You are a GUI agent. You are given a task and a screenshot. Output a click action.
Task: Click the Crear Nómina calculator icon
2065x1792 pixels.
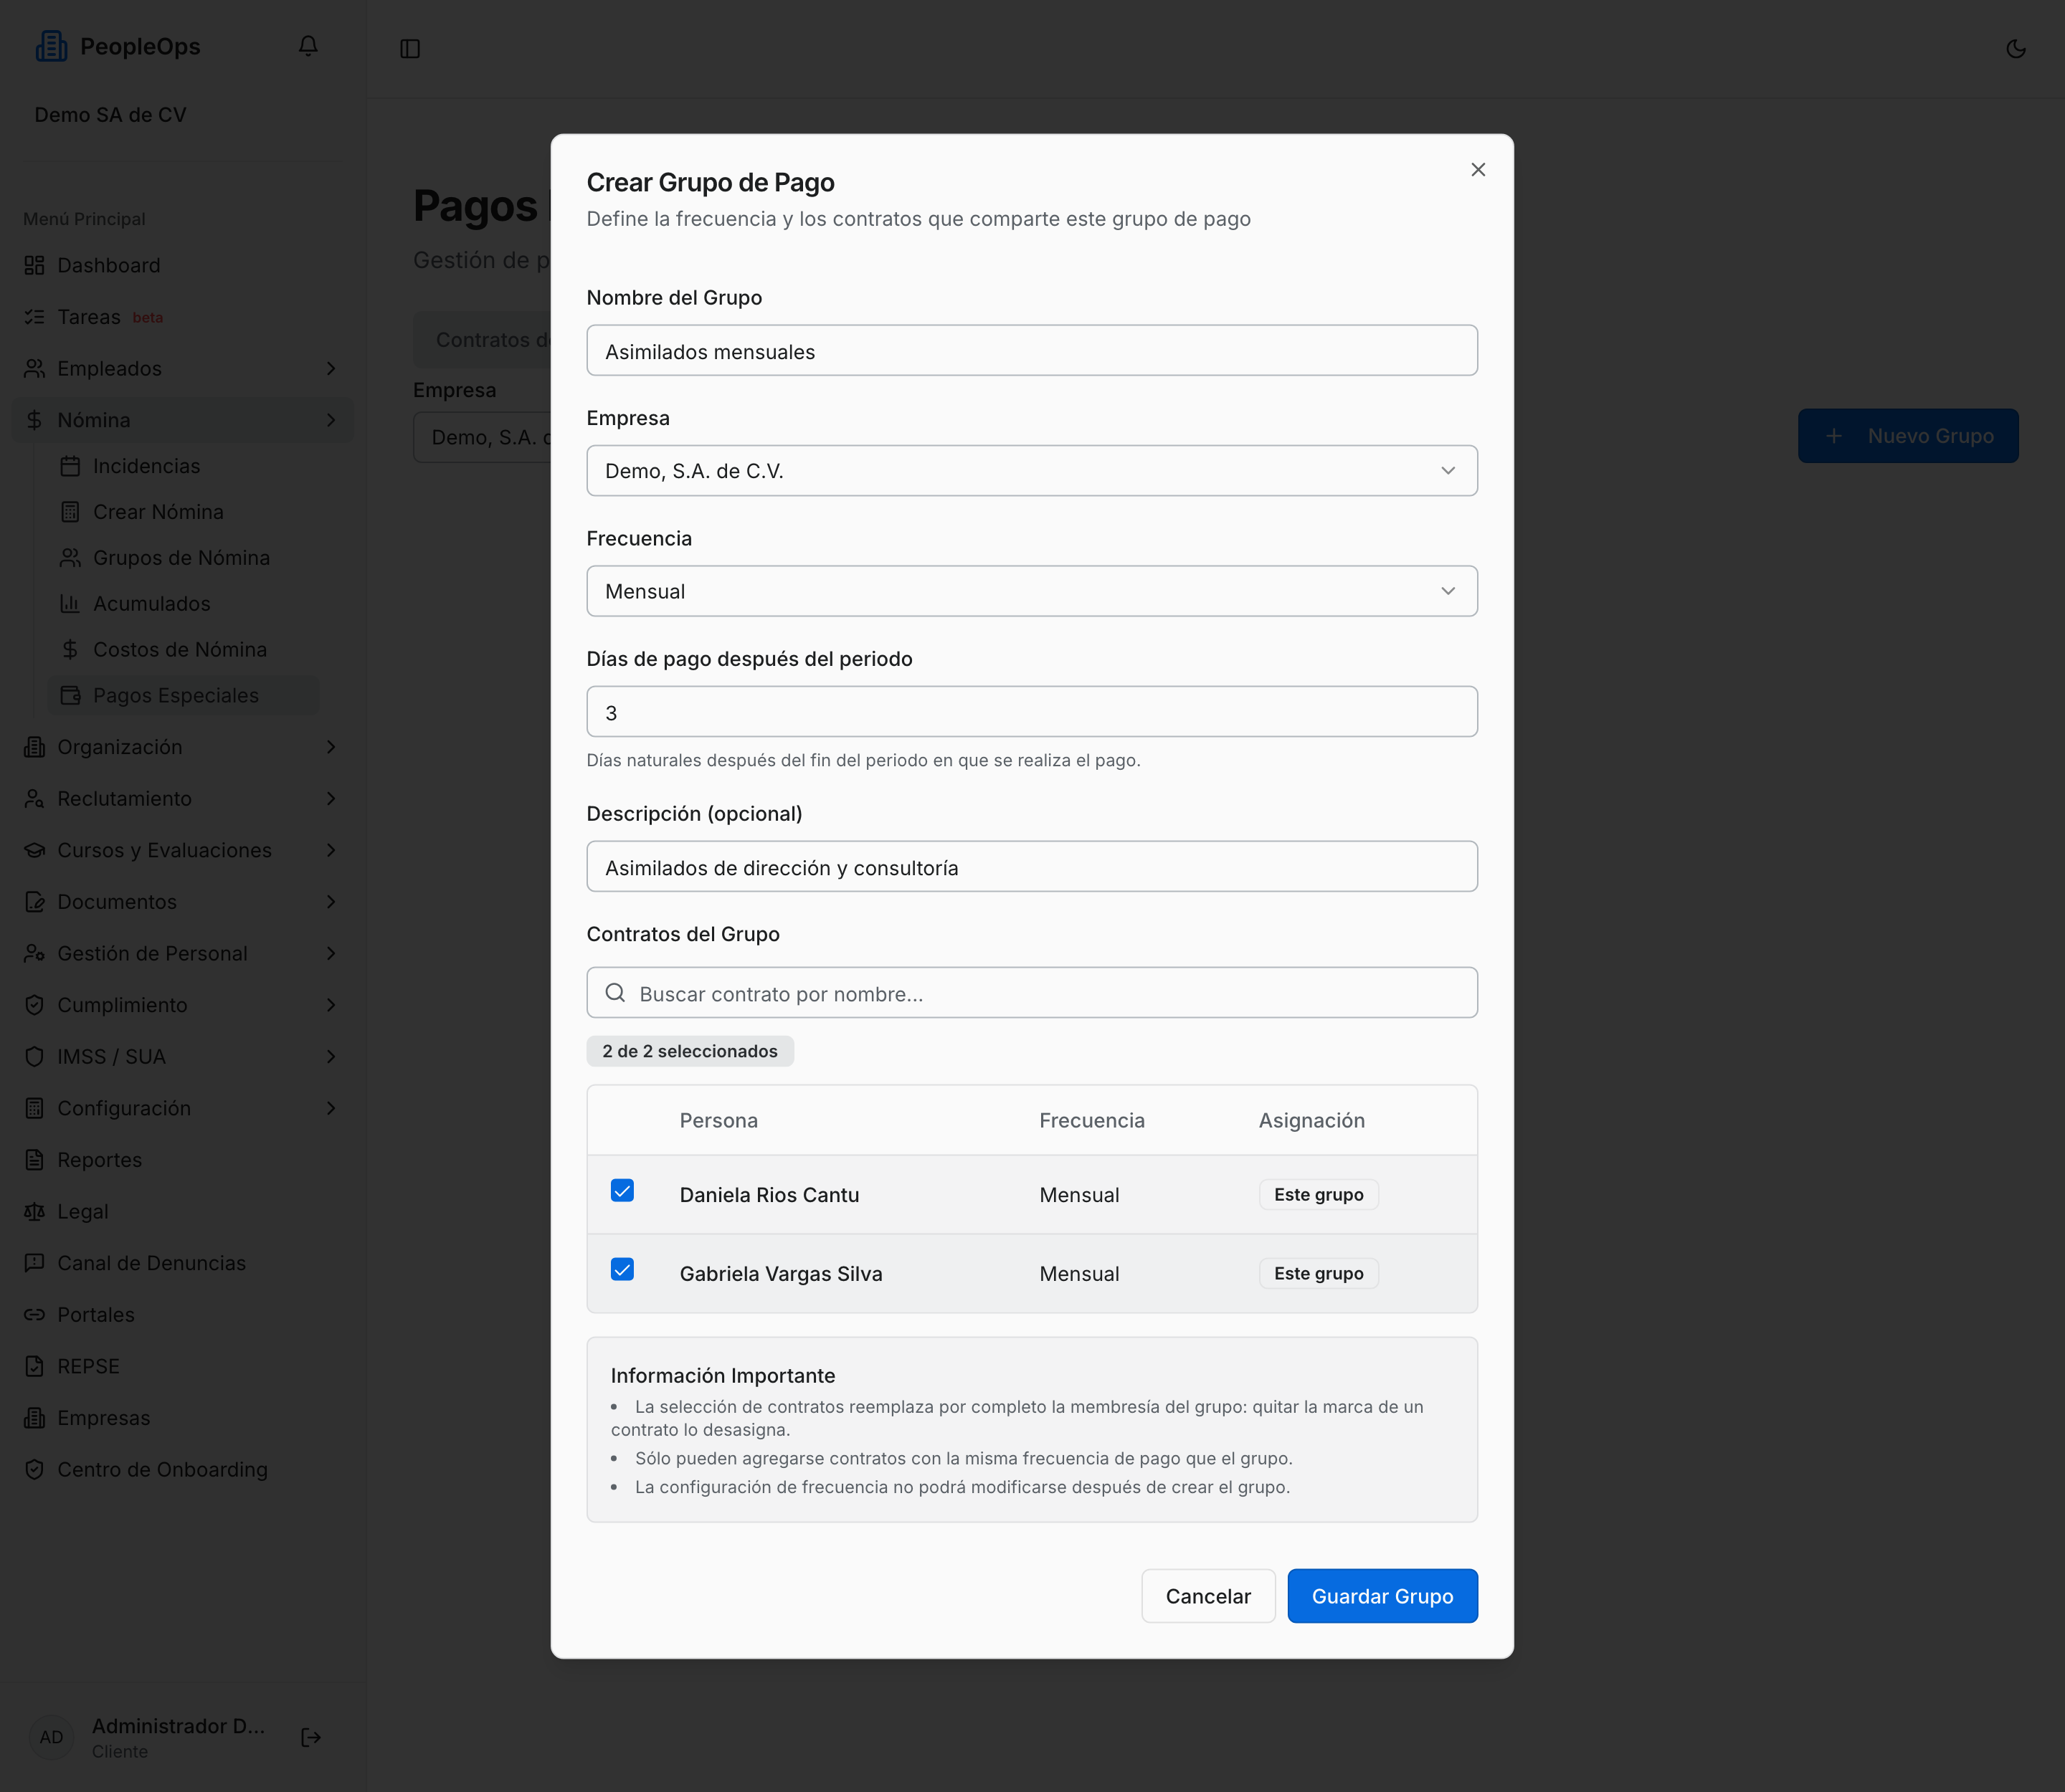point(70,512)
